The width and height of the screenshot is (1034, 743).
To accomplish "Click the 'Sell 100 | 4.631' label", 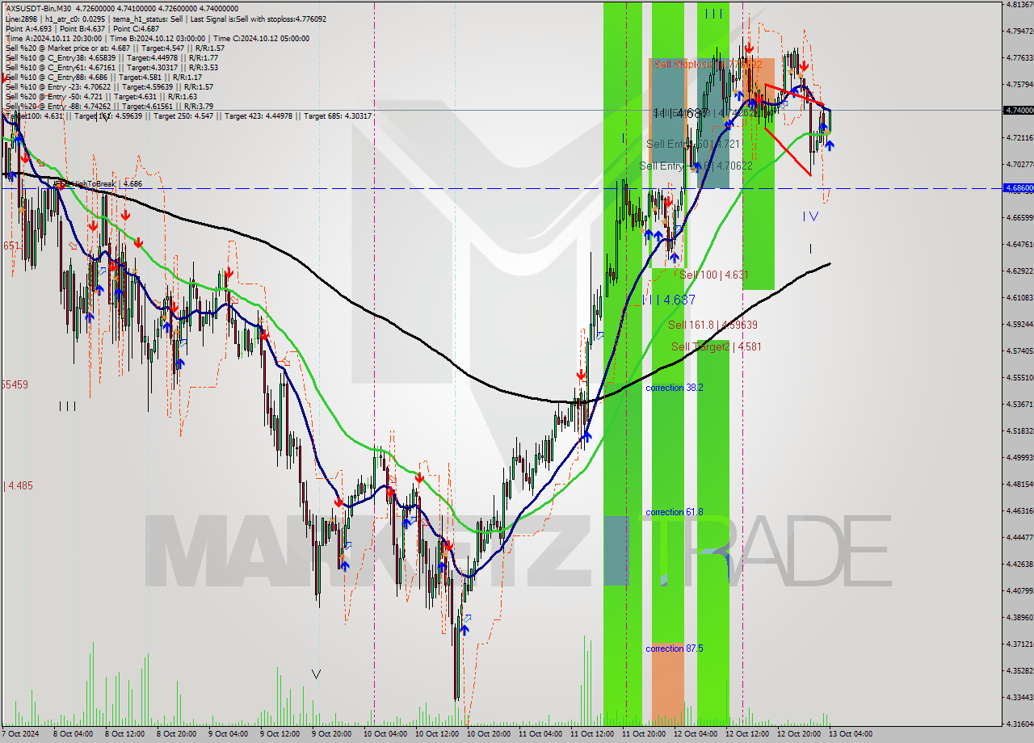I will point(713,275).
